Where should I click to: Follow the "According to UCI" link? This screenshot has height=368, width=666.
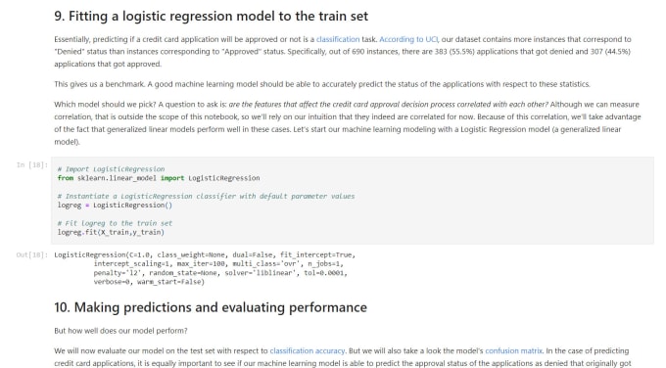[408, 39]
